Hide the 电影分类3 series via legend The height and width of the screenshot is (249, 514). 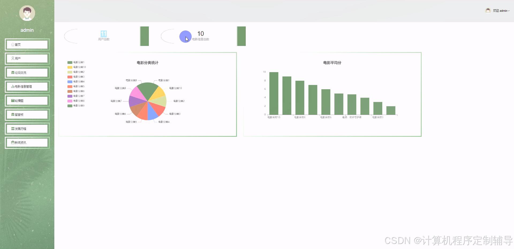coord(76,77)
